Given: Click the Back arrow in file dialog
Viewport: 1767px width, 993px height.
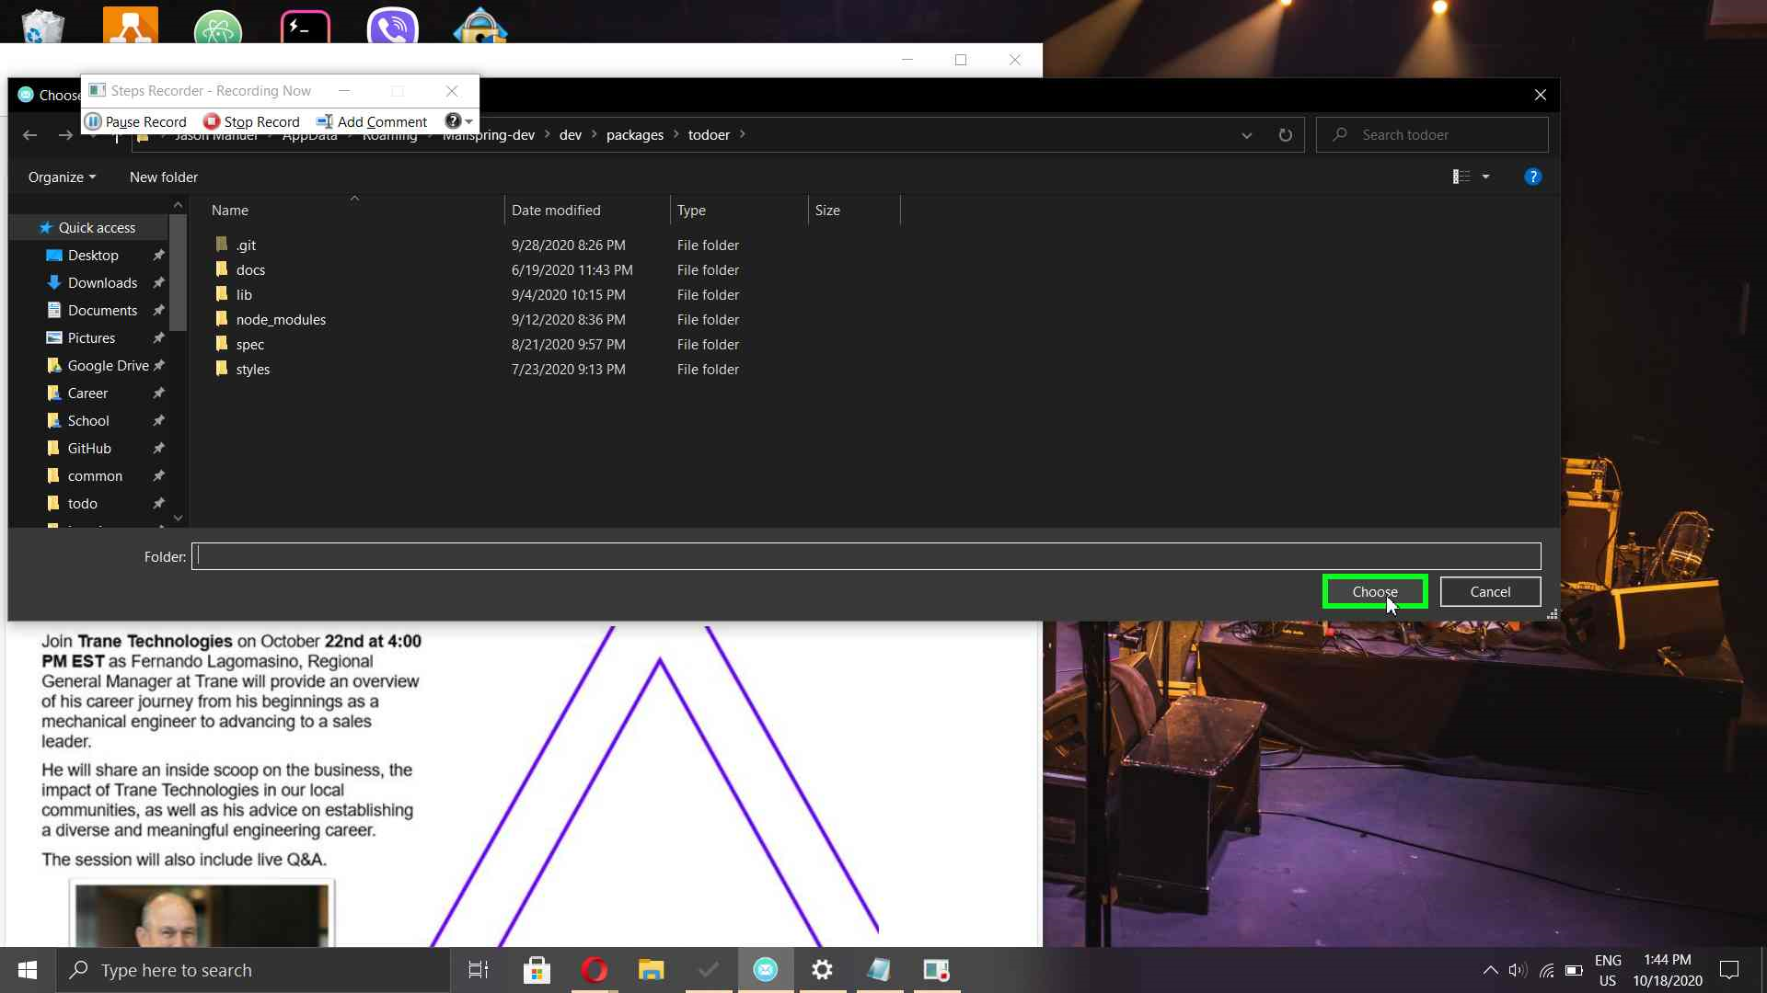Looking at the screenshot, I should coord(29,135).
